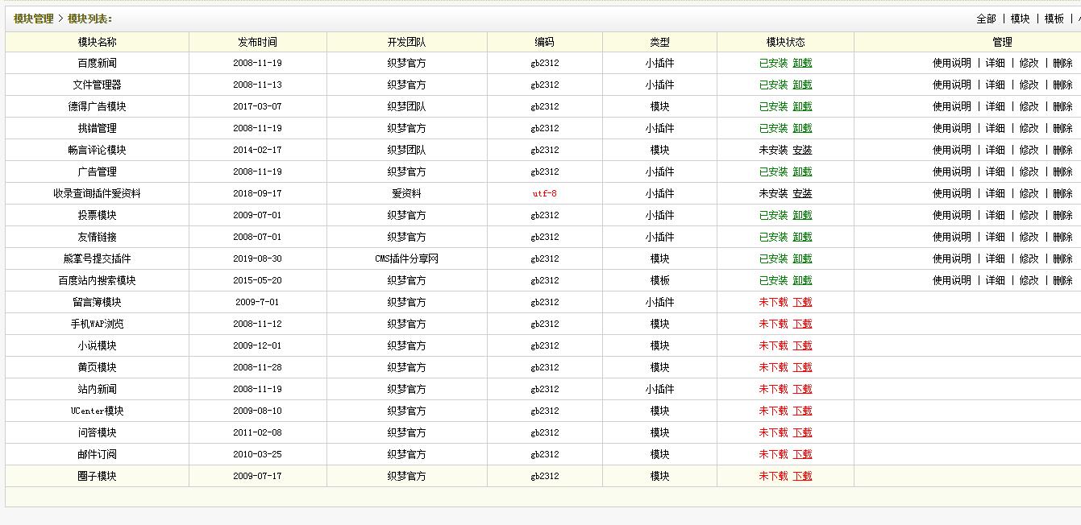View 详细 for 投票模块
Viewport: 1081px width, 525px height.
tap(994, 215)
